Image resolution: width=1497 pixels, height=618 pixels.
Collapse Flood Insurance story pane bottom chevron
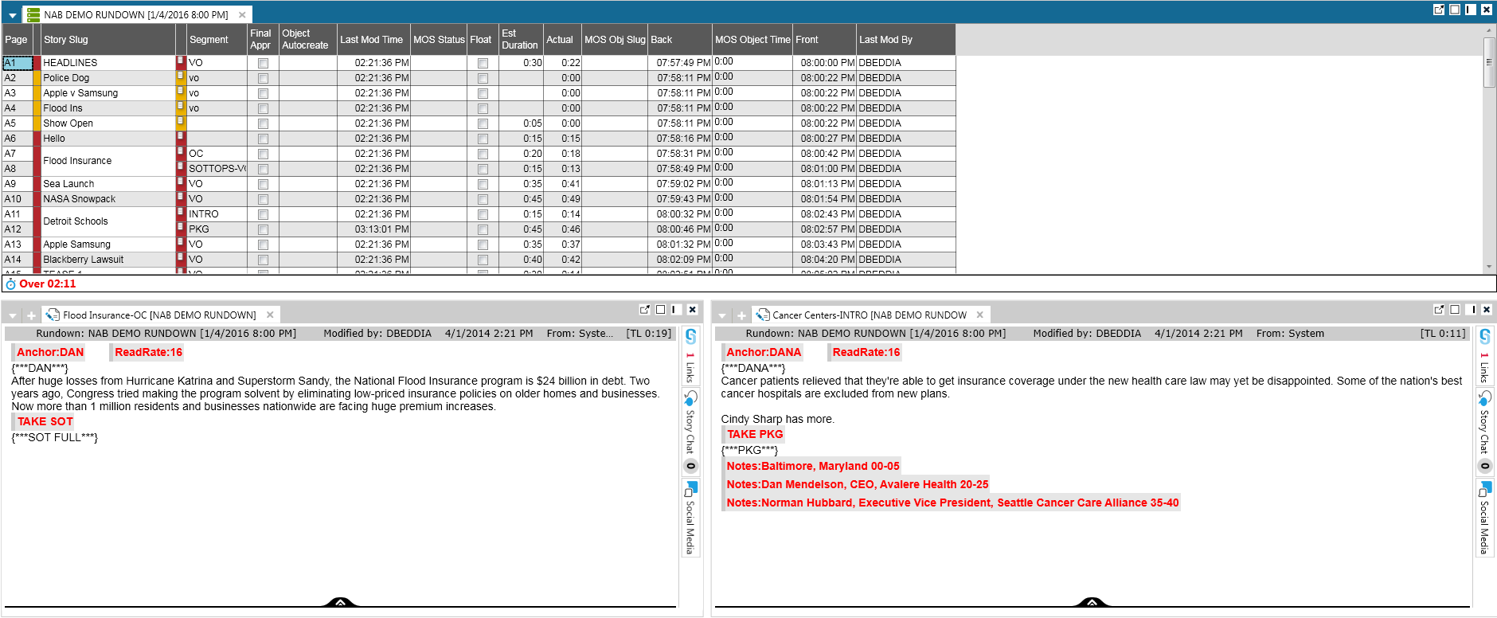340,602
